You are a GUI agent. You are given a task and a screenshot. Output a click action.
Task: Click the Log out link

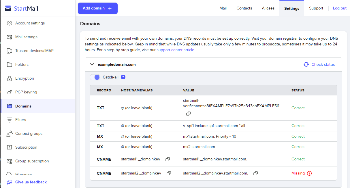coord(340,8)
